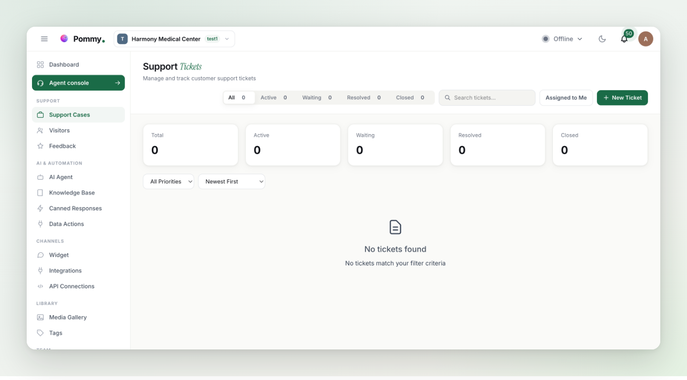Screen dimensions: 687x380
Task: Toggle the Assigned to Me filter
Action: [x=566, y=97]
